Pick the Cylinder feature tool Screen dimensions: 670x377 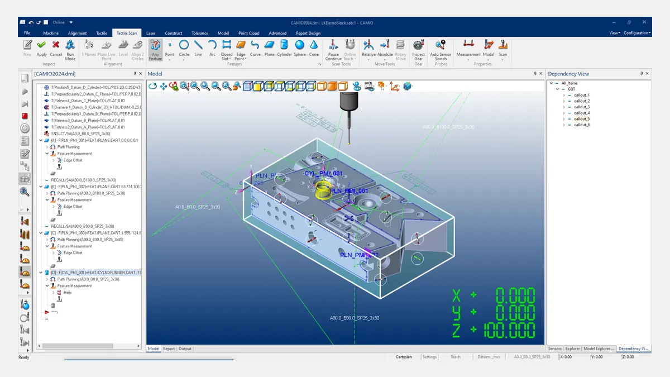pyautogui.click(x=284, y=48)
